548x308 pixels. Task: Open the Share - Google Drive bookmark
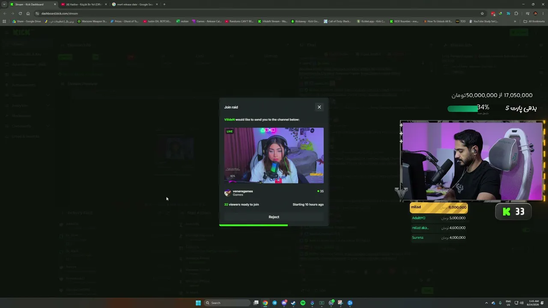[x=27, y=21]
